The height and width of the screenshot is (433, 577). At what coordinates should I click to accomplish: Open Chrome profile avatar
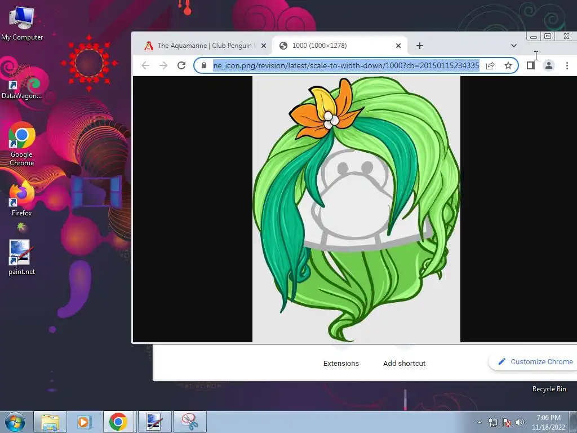coord(549,65)
